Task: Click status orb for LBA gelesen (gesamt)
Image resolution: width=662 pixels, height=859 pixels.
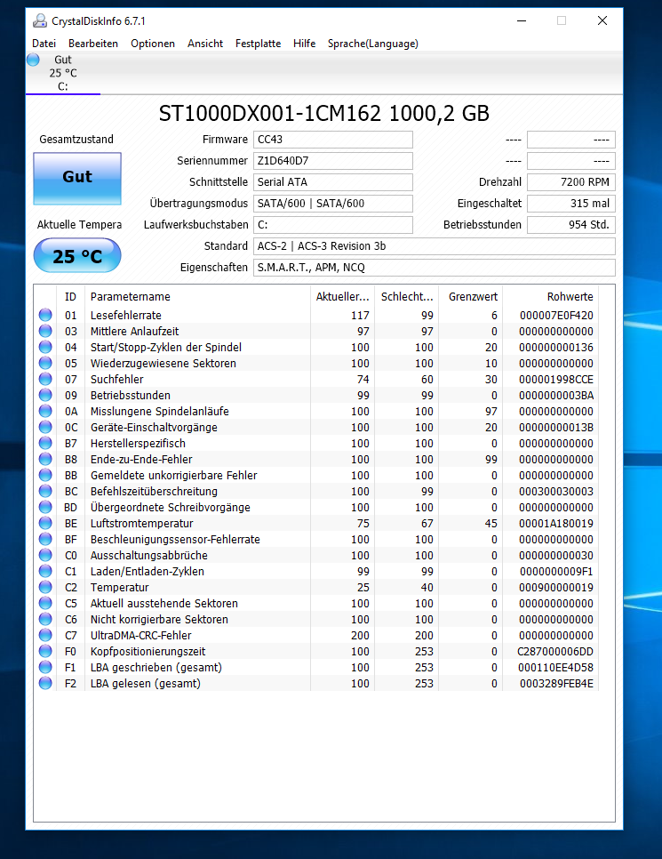Action: coord(45,683)
